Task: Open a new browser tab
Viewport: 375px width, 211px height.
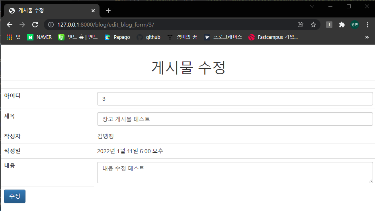Action: tap(108, 11)
